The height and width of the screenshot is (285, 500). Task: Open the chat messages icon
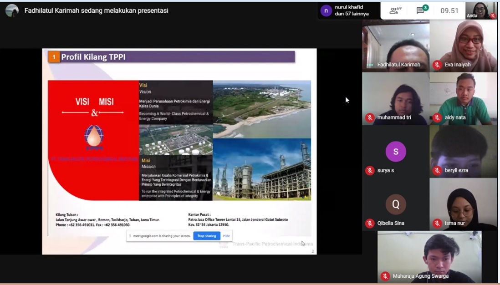[x=422, y=10]
